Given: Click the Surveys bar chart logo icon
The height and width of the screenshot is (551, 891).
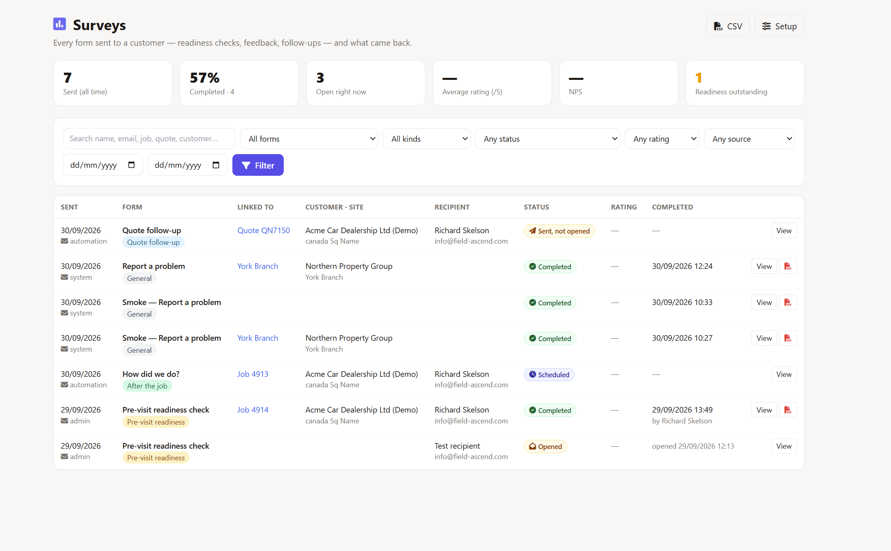Looking at the screenshot, I should click(x=59, y=24).
